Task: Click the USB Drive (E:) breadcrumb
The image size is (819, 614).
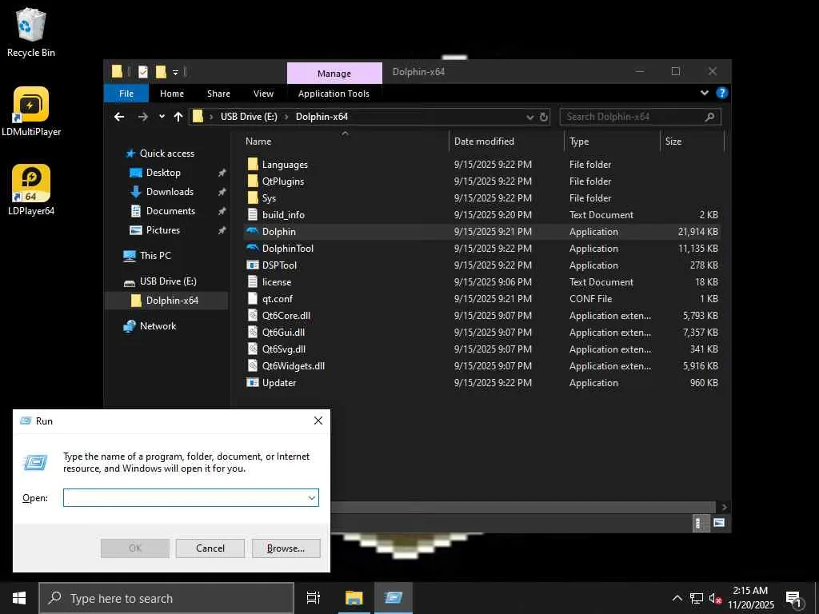Action: [249, 117]
